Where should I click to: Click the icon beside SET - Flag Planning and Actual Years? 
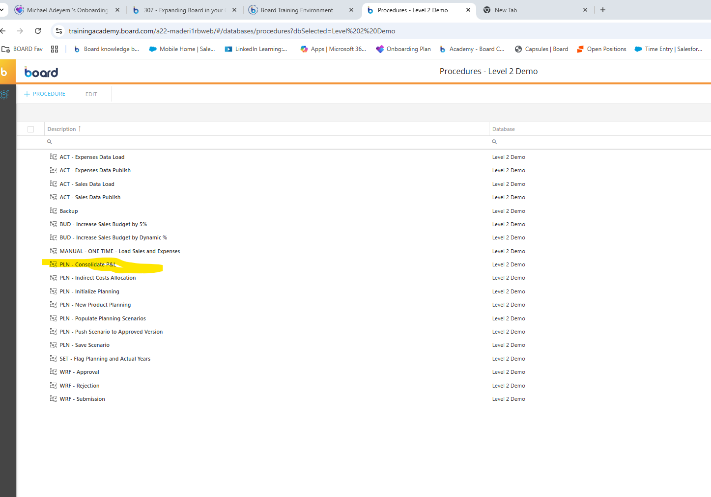tap(53, 358)
